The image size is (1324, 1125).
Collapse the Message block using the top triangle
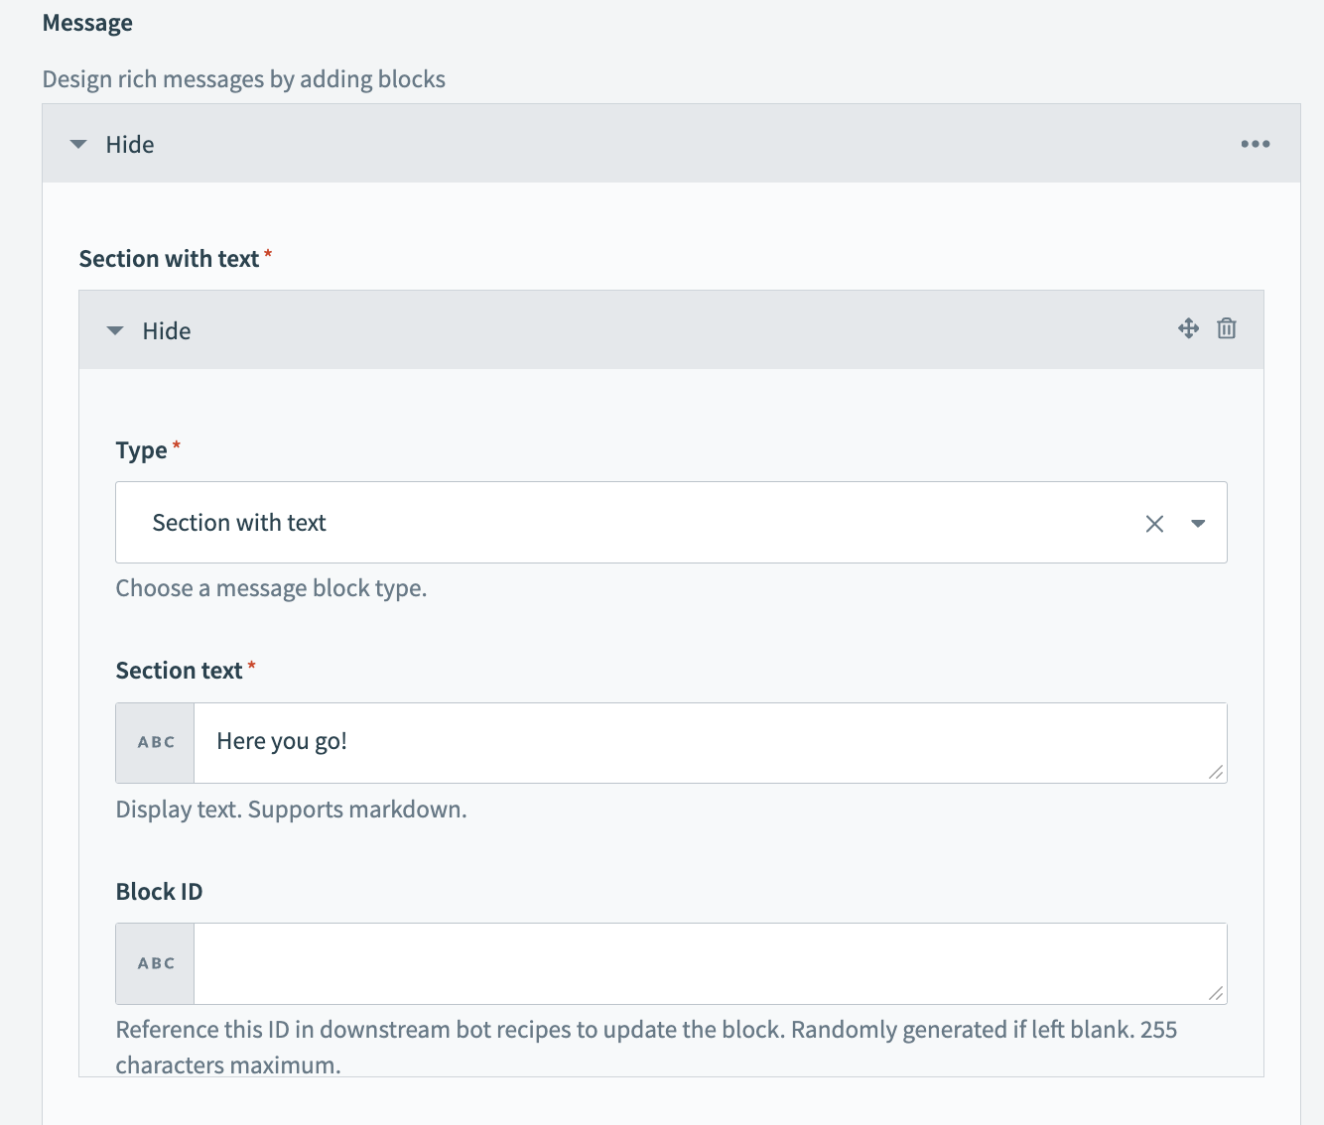coord(78,145)
